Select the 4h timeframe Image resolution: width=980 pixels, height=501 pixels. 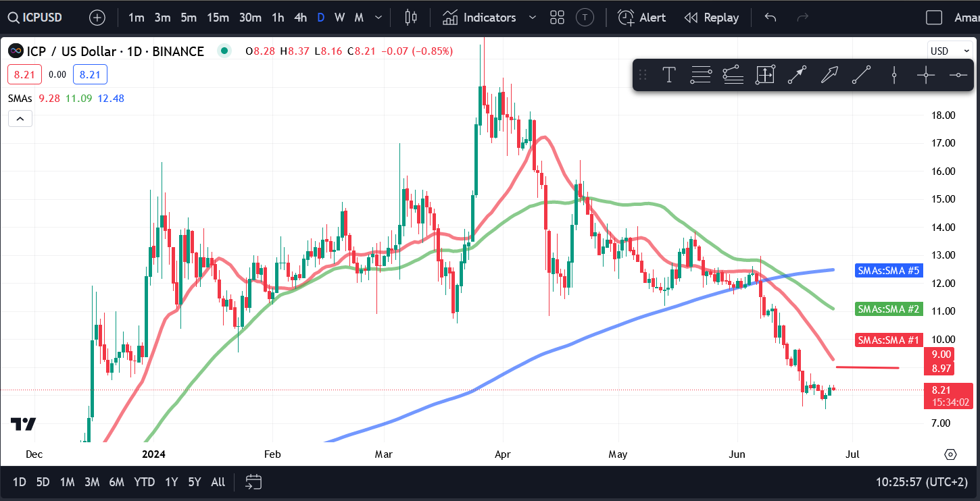point(300,18)
